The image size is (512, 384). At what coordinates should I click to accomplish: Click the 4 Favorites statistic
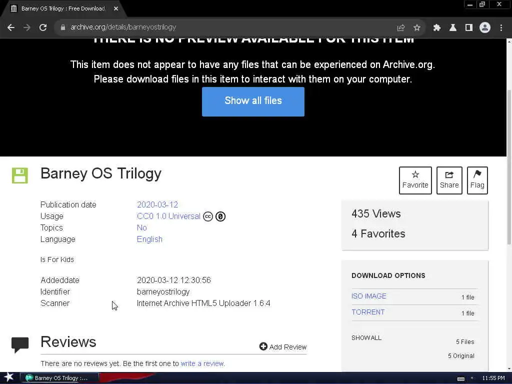click(378, 234)
